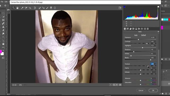
Task: Open the Lens Corrections panel icon
Action: pos(139,29)
